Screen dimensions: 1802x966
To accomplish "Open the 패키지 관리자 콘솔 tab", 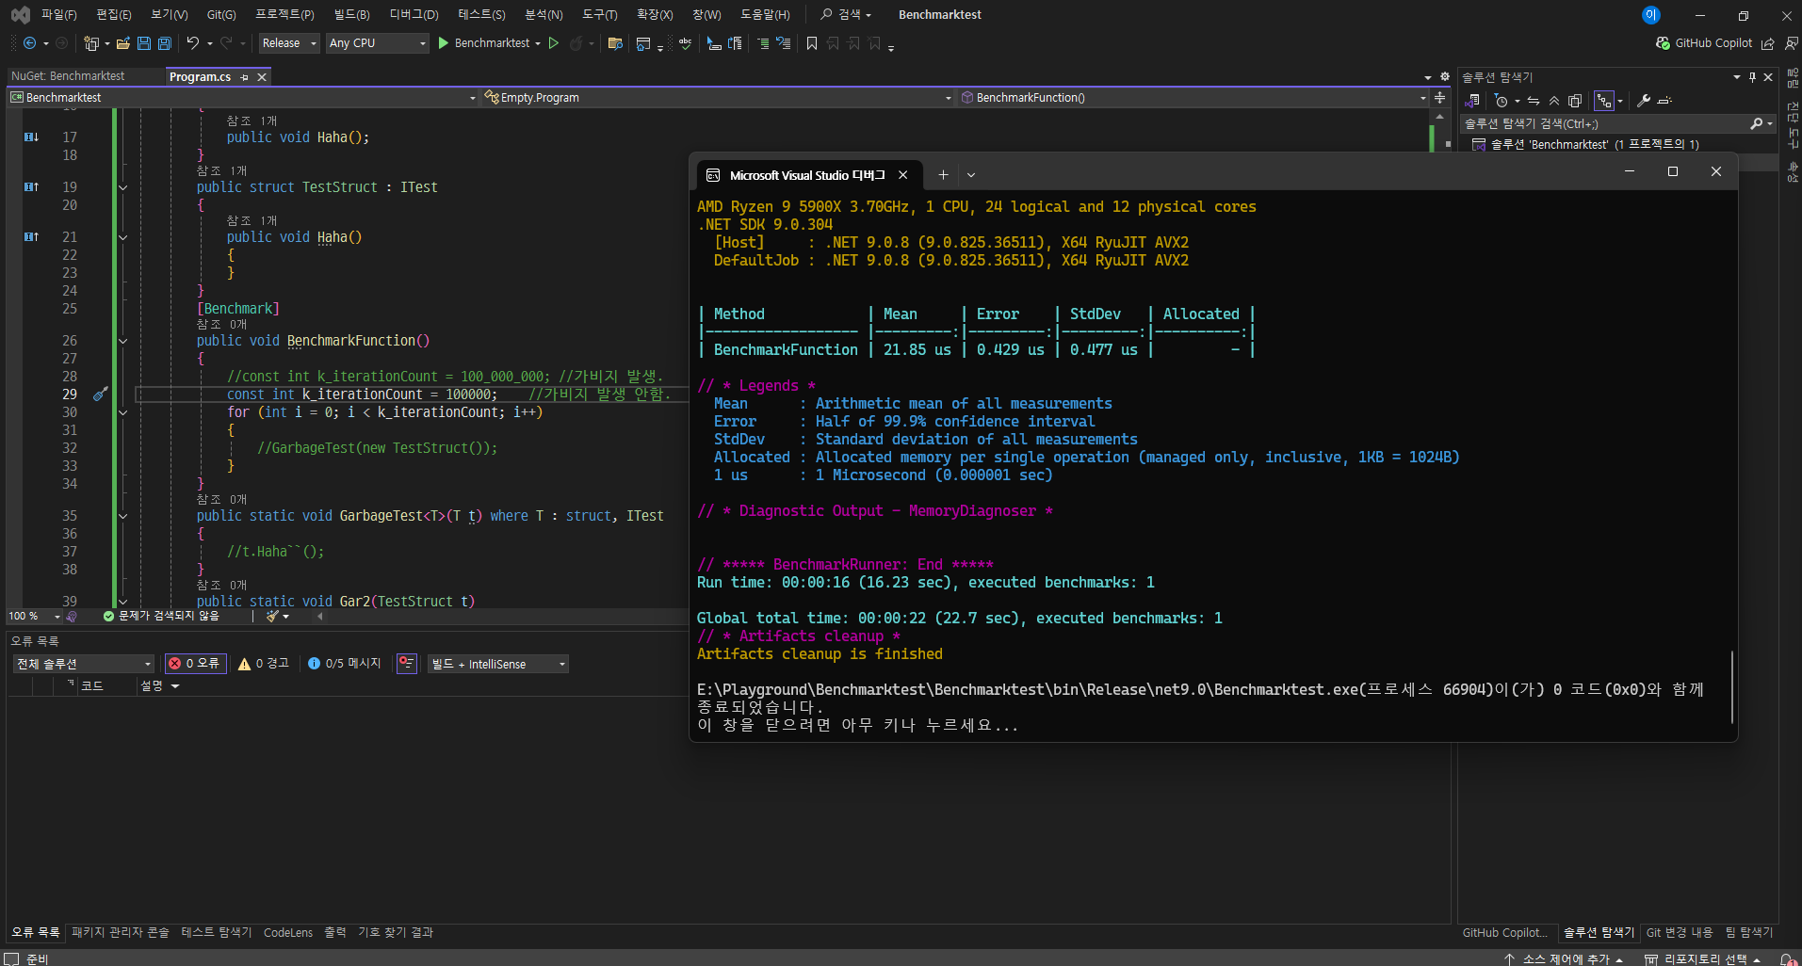I will (x=121, y=932).
